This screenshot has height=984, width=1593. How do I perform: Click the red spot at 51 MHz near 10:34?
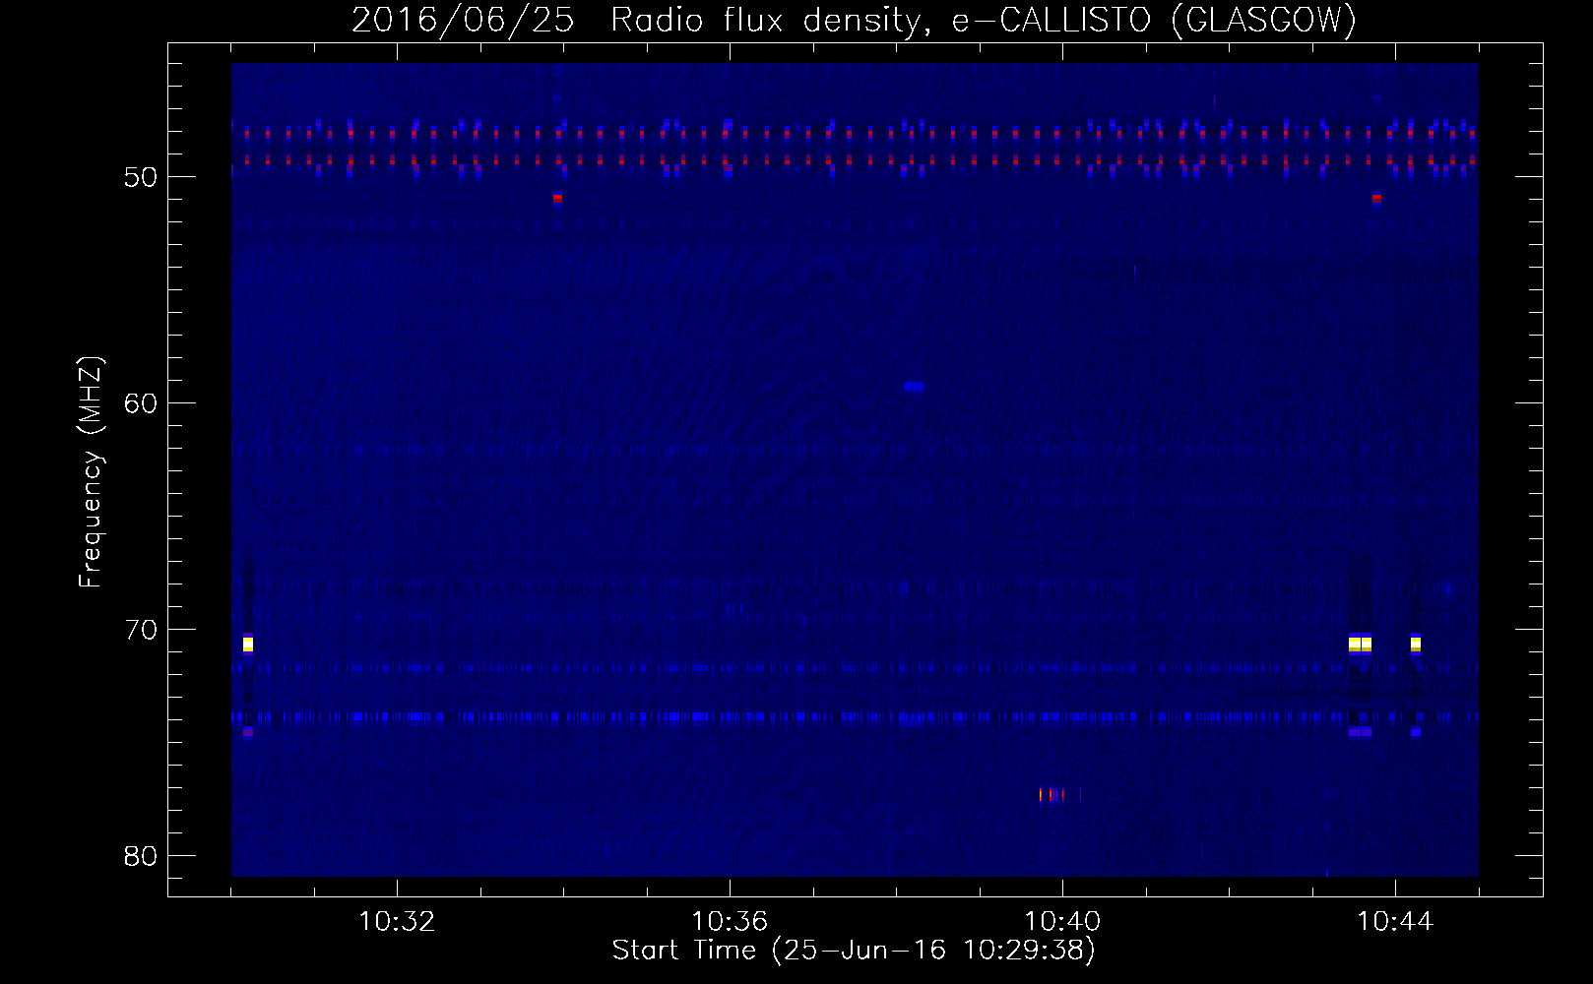tap(557, 198)
